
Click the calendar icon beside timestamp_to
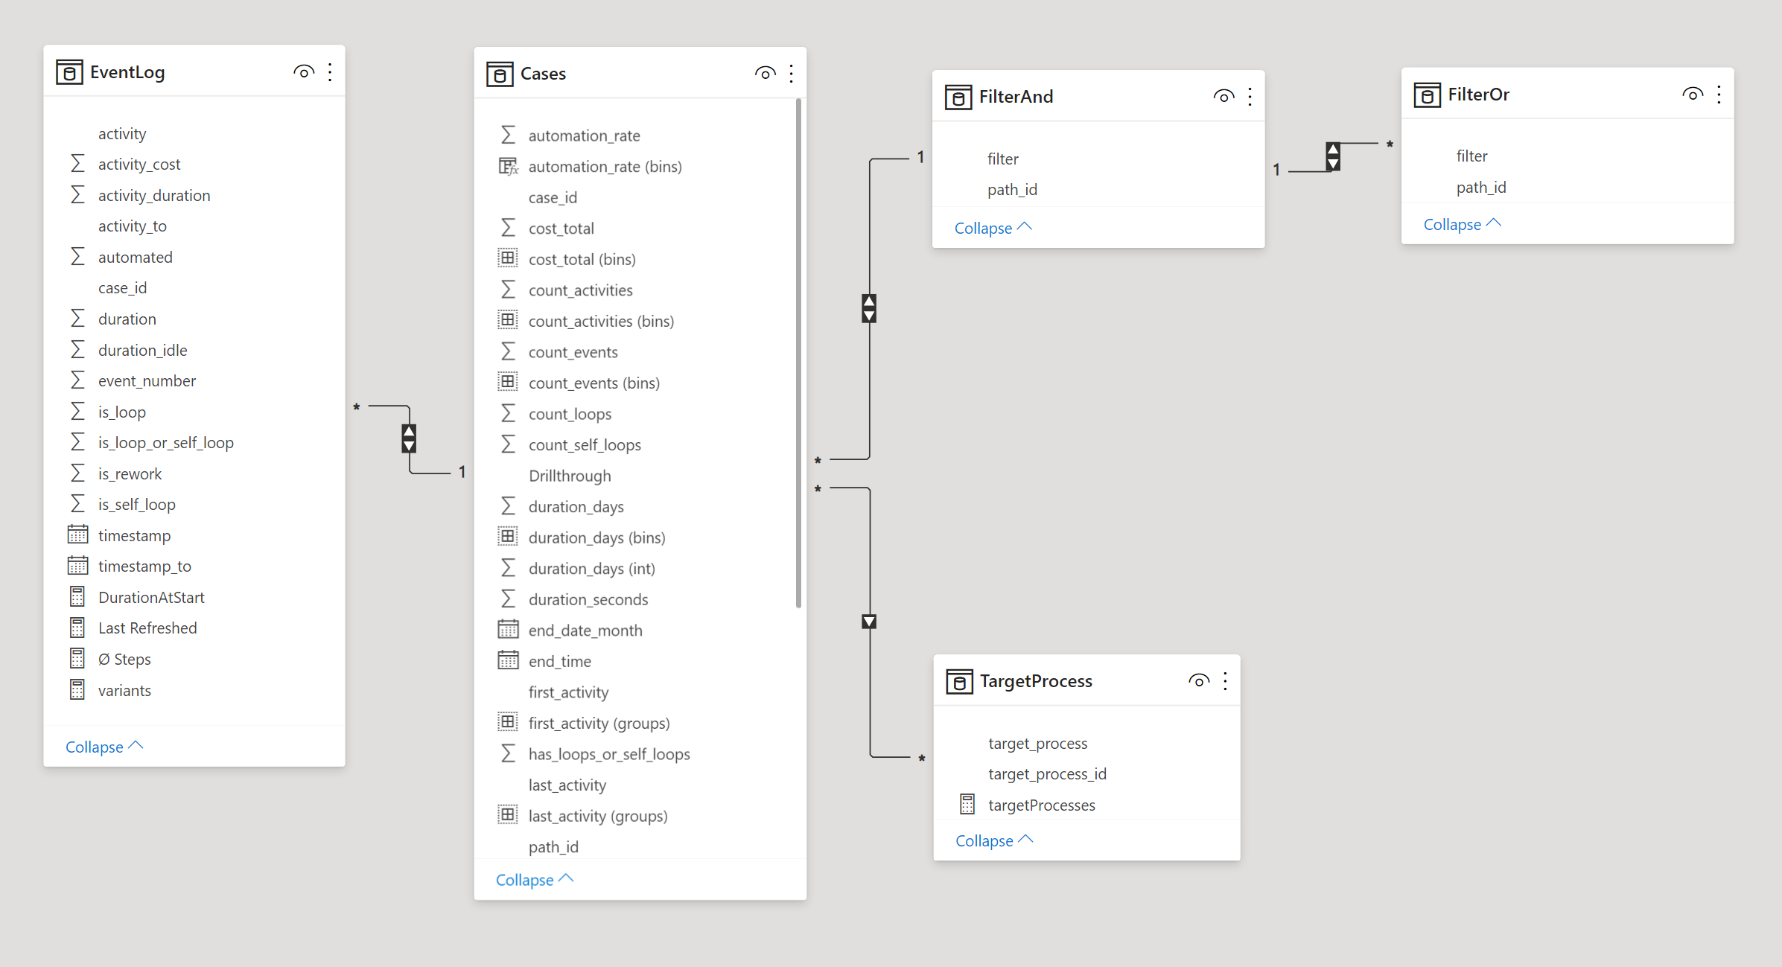pyautogui.click(x=77, y=566)
